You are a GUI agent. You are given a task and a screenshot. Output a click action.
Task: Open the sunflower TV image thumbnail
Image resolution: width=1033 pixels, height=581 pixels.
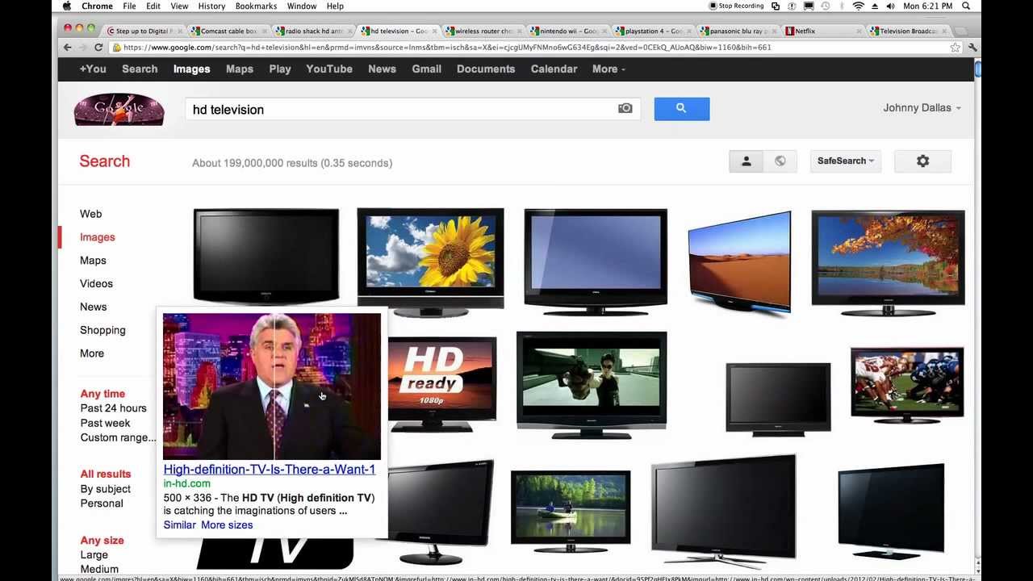[430, 262]
